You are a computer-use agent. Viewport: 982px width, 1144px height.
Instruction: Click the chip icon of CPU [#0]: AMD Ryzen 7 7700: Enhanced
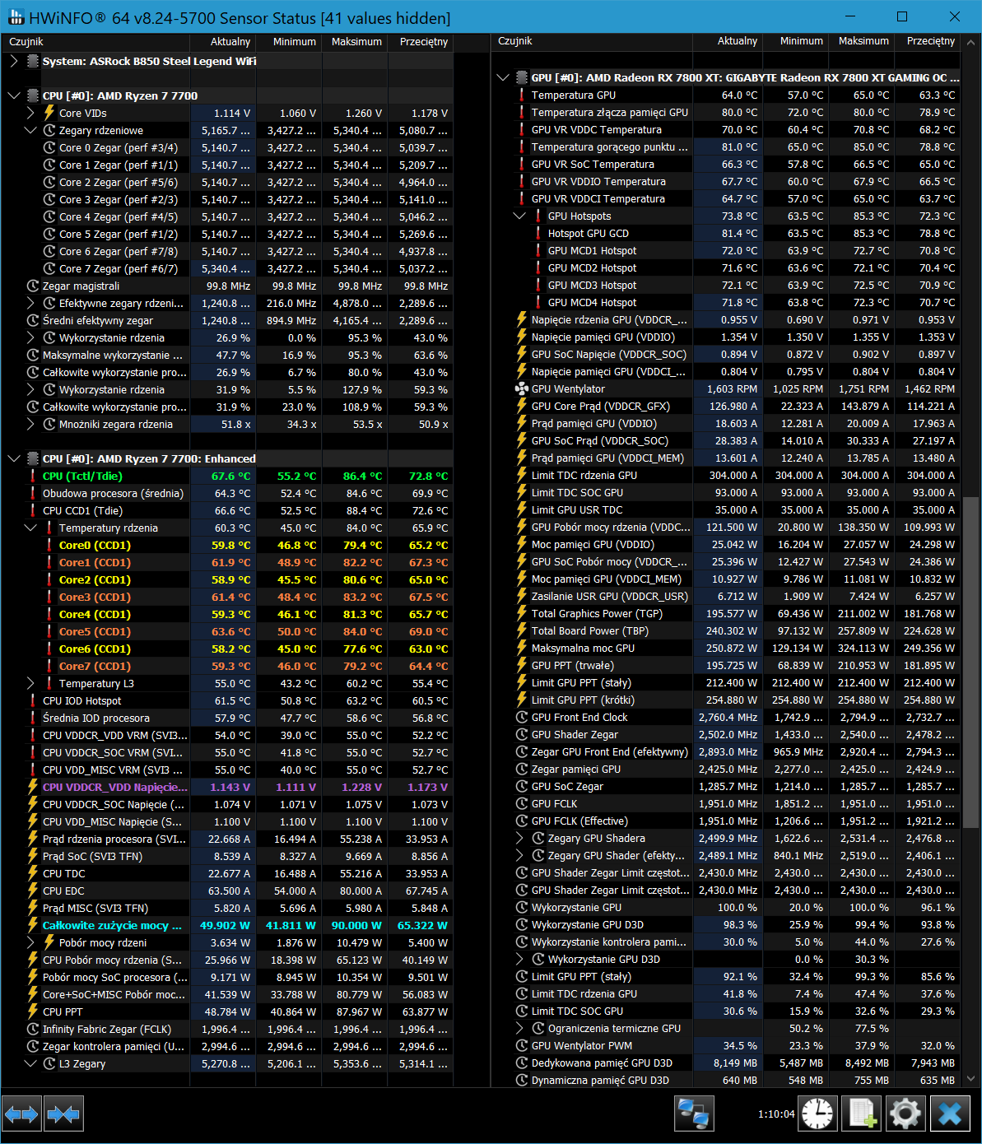(x=33, y=458)
